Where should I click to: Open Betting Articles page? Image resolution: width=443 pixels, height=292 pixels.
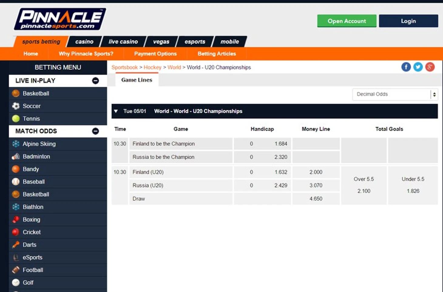217,54
